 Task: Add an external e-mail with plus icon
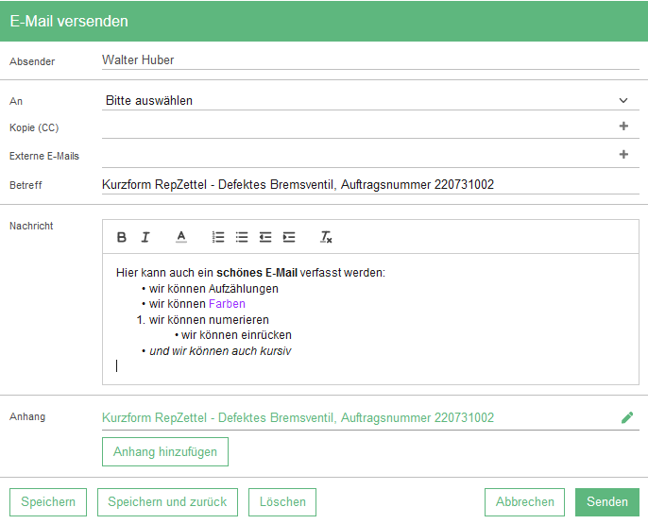point(623,155)
